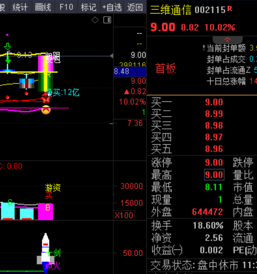Screen dimensions: 257x274
Task: Click the blue 8.48 price axis marker
Action: click(x=130, y=71)
